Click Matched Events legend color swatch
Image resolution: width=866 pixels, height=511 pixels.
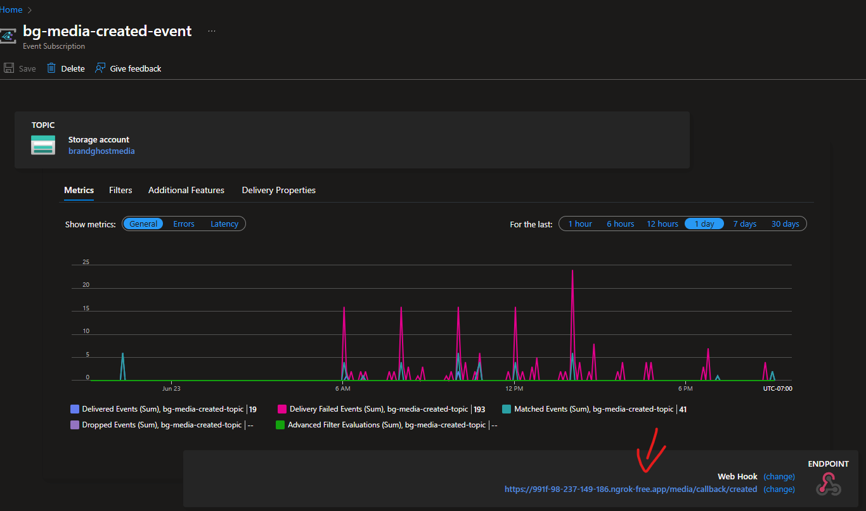507,409
